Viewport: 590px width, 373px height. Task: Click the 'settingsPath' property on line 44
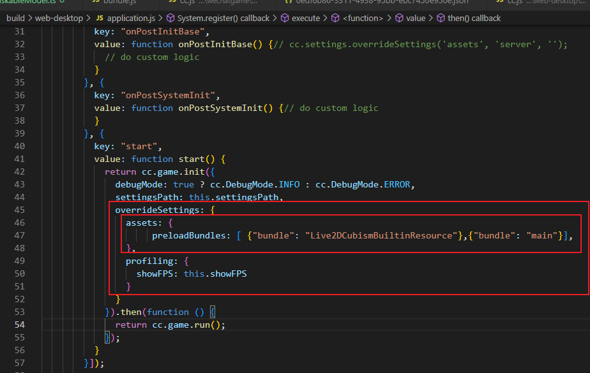(x=147, y=197)
